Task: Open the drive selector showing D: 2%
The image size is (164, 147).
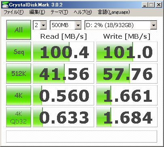Action: pyautogui.click(x=121, y=25)
